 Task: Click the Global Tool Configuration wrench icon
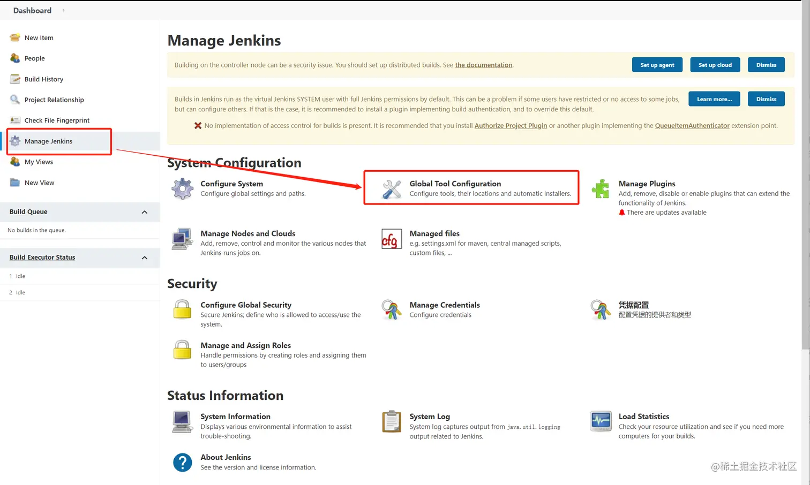point(392,189)
